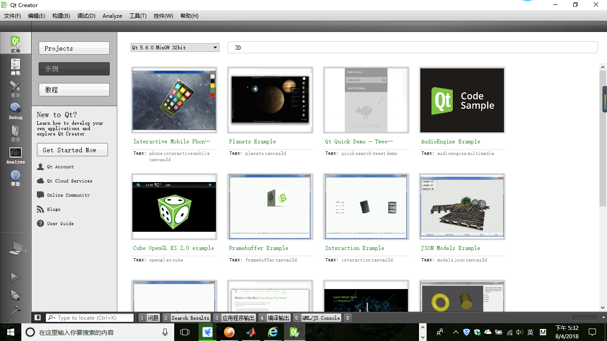
Task: Click the Online Community speech icon
Action: coord(40,195)
